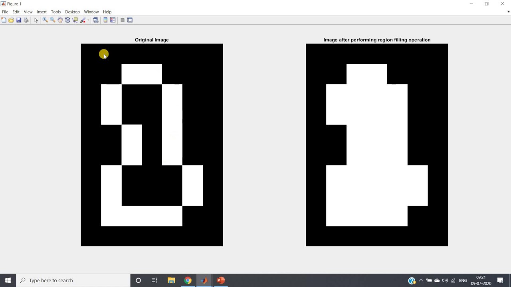Screen dimensions: 511x287
Task: Open the OneDrive cloud tray icon
Action: pyautogui.click(x=437, y=281)
